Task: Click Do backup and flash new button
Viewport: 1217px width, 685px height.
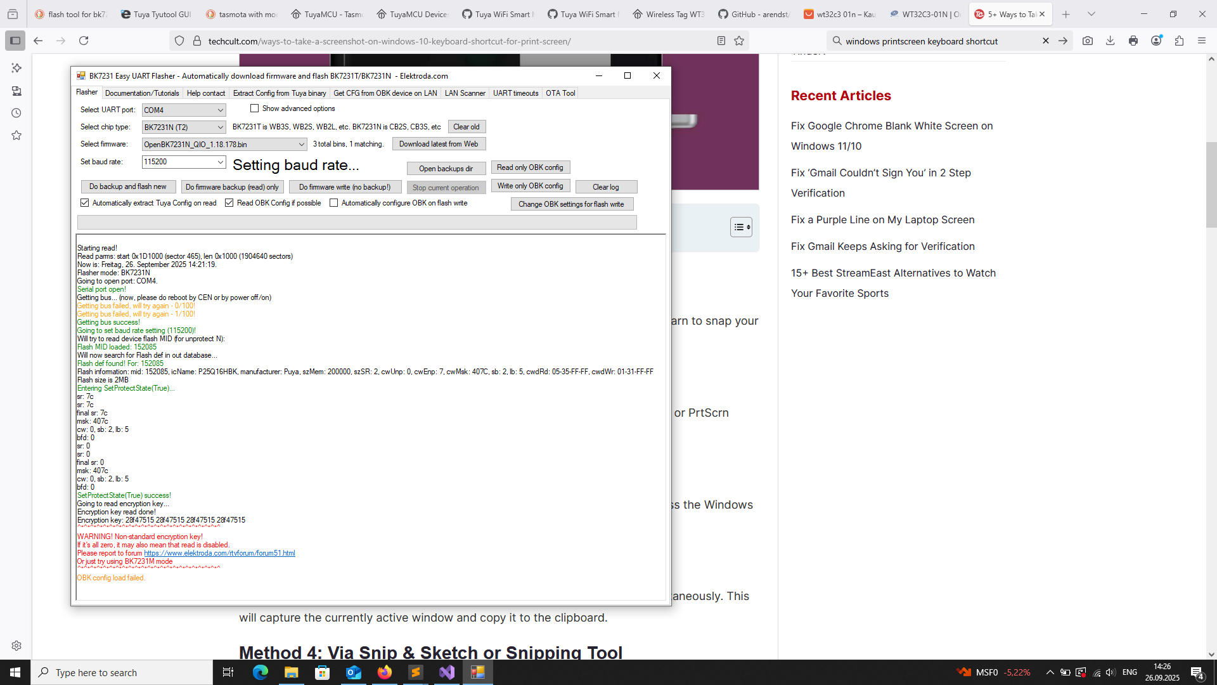Action: [x=128, y=186]
